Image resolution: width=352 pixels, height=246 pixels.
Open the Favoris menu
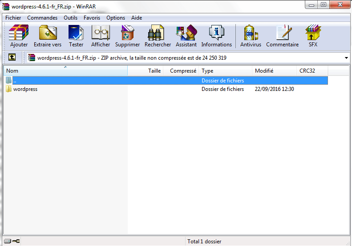pos(92,18)
